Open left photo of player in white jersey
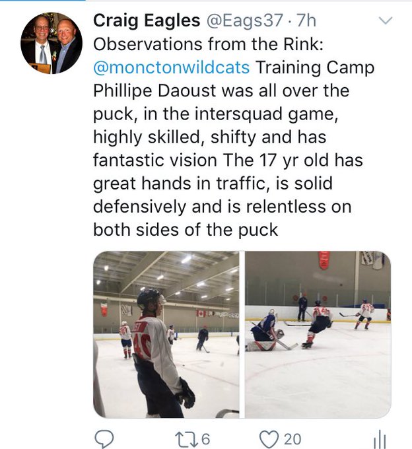 click(x=166, y=334)
